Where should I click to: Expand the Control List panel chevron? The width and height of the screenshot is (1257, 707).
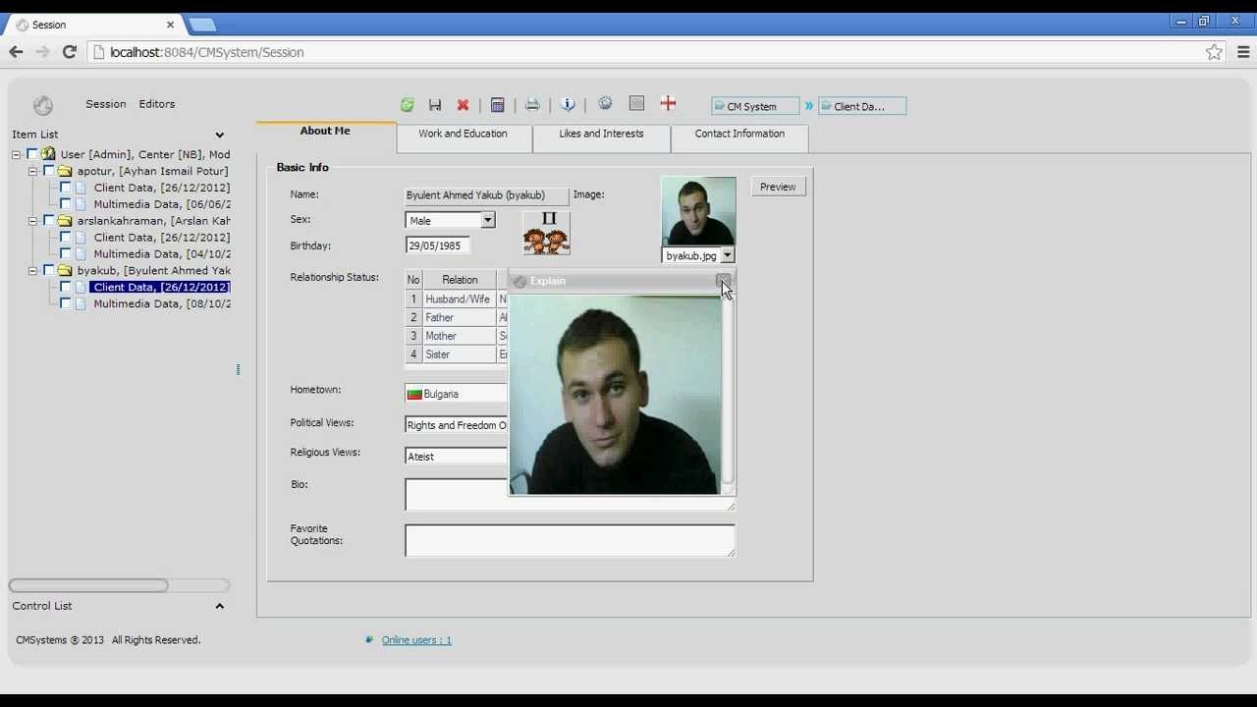219,606
